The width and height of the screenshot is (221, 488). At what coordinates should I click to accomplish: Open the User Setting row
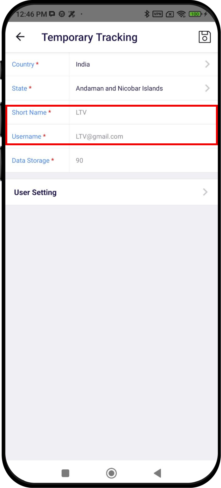(x=112, y=192)
